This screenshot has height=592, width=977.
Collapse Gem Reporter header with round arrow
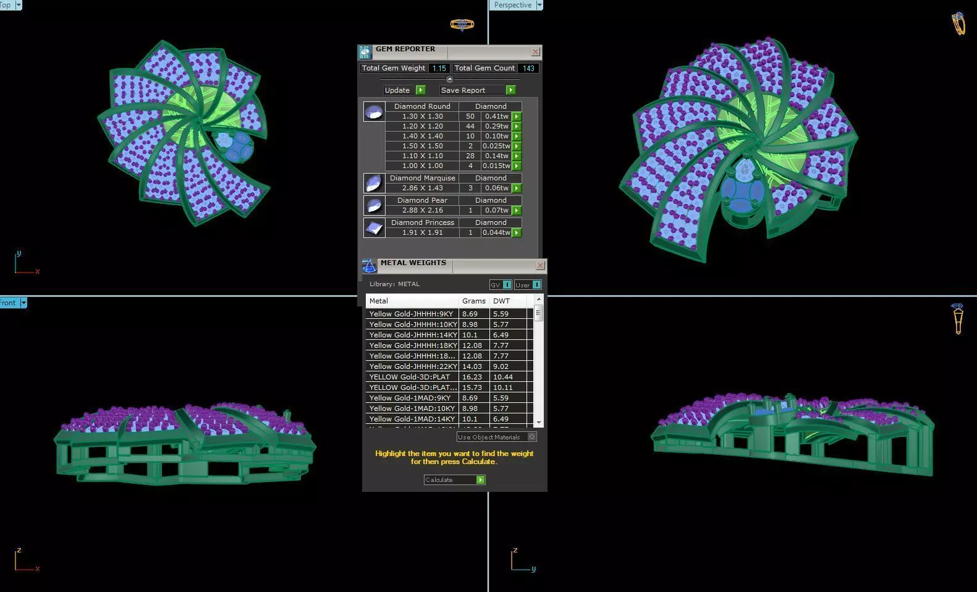pyautogui.click(x=449, y=79)
